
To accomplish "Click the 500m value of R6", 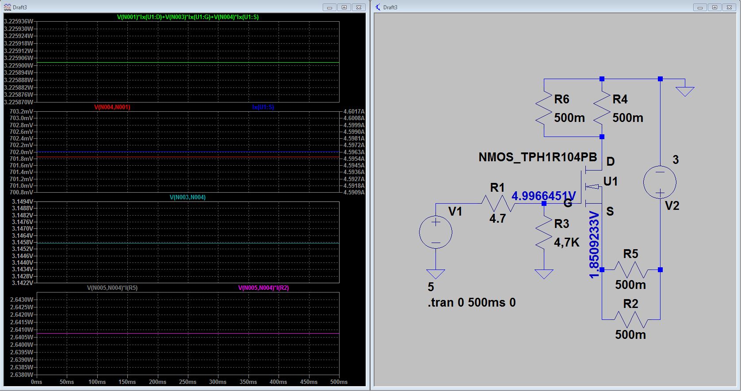I will click(x=569, y=118).
